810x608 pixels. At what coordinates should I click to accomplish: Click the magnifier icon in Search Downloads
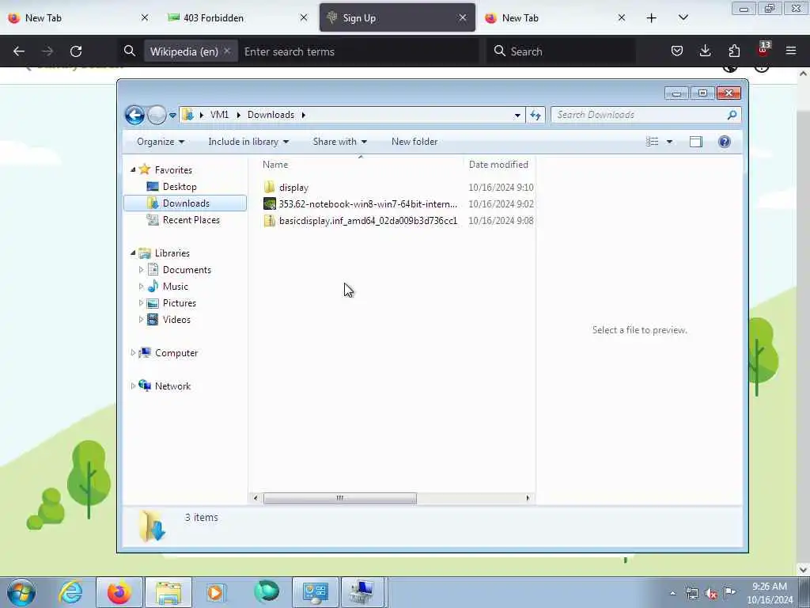(732, 115)
